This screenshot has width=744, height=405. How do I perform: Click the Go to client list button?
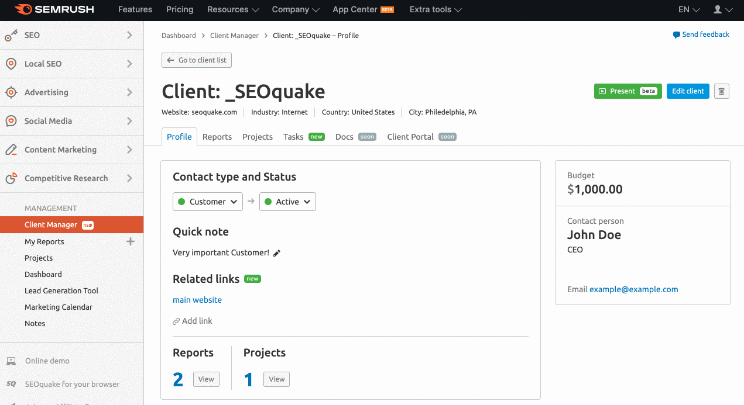tap(197, 60)
